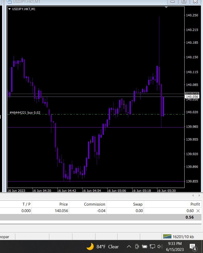This screenshot has height=253, width=203.
Task: Minimize the USDJPY chart window
Action: (x=172, y=2)
